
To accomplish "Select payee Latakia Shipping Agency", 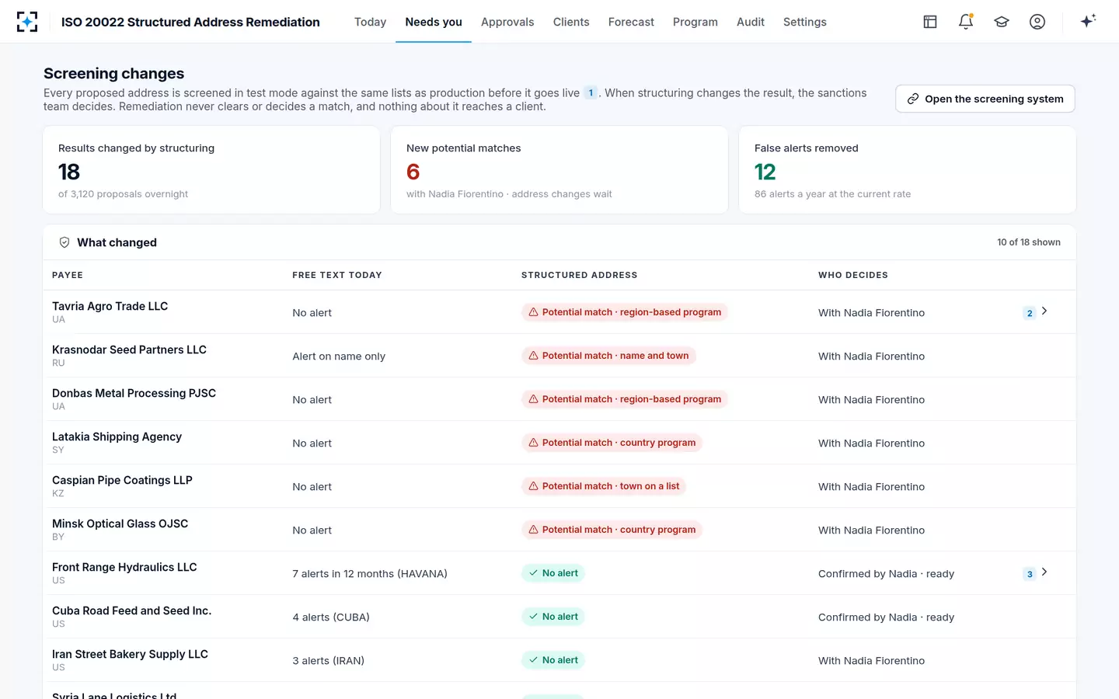I will [x=117, y=436].
